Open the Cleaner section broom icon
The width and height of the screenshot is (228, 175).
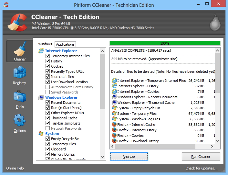click(x=20, y=49)
